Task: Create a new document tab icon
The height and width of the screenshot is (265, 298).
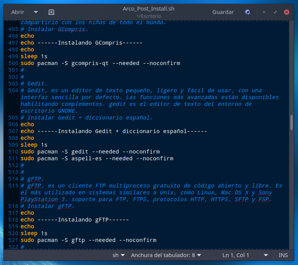Action: pos(51,12)
